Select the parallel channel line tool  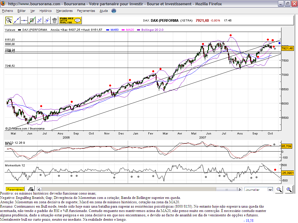click(47, 20)
